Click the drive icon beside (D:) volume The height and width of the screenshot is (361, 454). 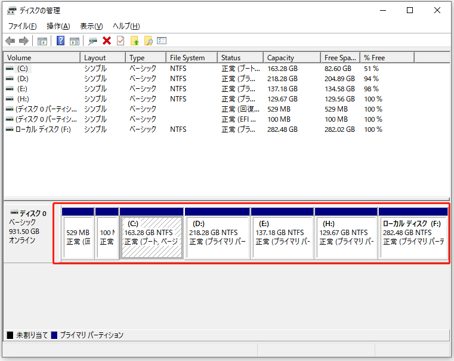(10, 79)
